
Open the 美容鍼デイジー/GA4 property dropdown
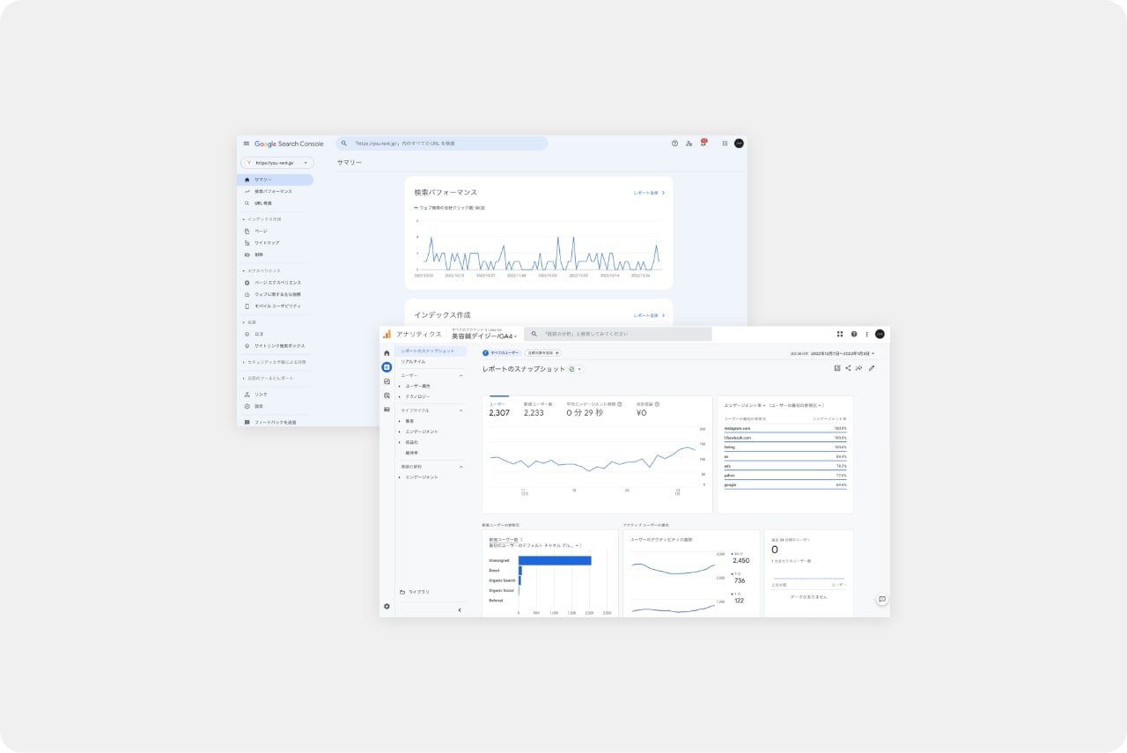[x=484, y=336]
